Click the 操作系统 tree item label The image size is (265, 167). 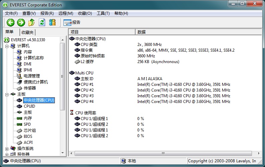pos(25,149)
